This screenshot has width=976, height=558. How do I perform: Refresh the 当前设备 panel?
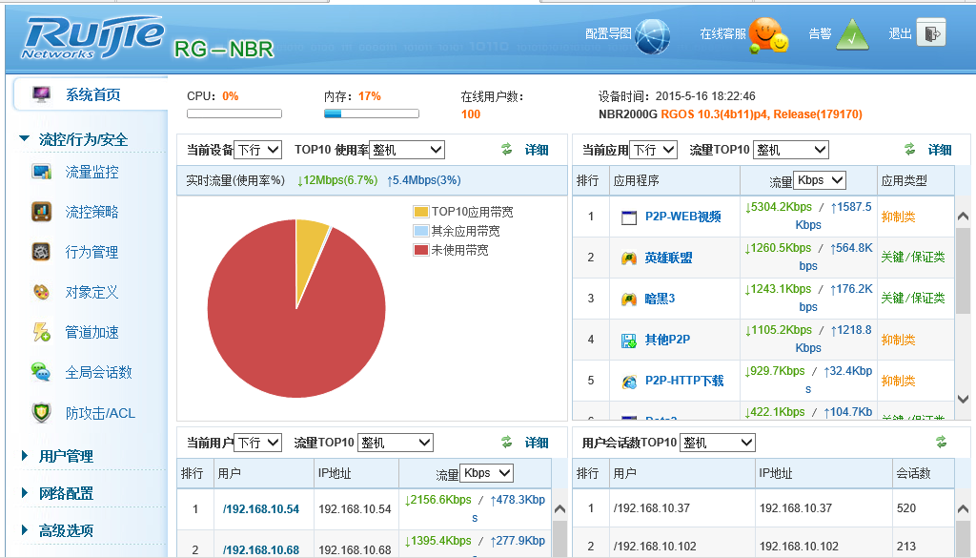[x=507, y=149]
